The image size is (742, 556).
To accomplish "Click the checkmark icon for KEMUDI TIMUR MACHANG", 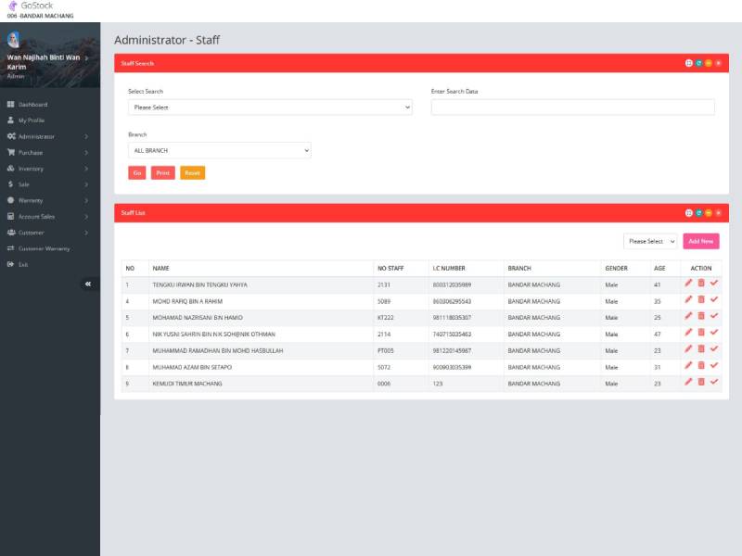I will point(714,382).
